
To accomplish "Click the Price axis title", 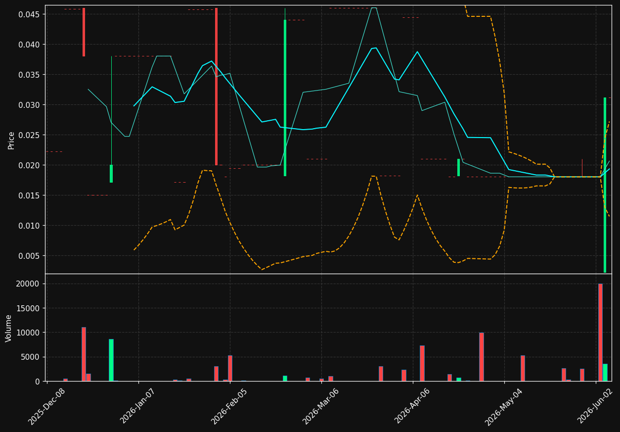I will point(11,140).
